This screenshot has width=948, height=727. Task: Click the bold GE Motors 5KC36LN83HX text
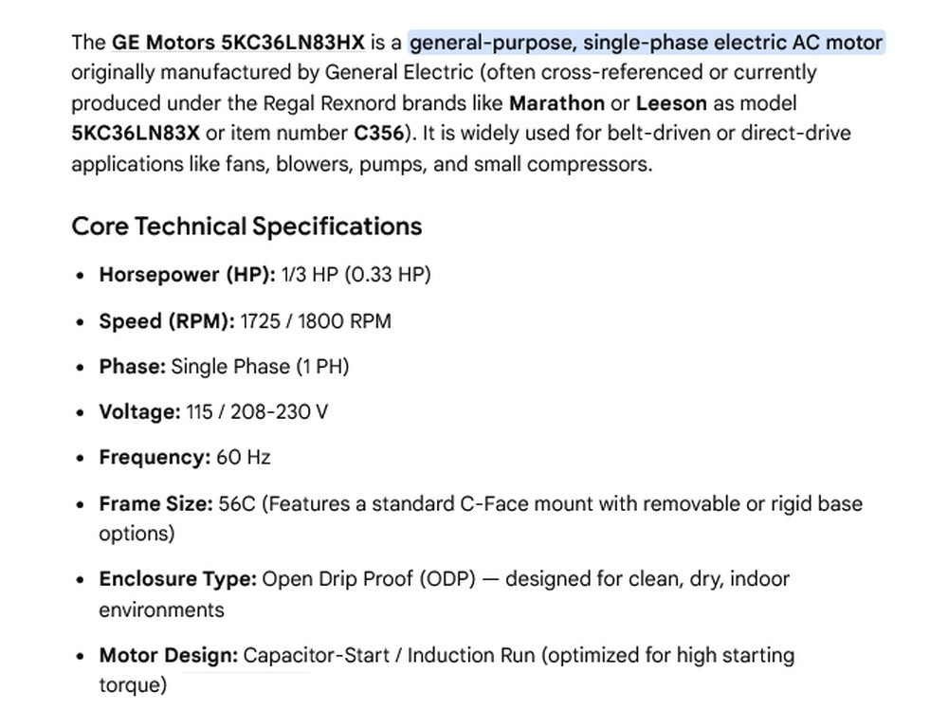tap(238, 43)
